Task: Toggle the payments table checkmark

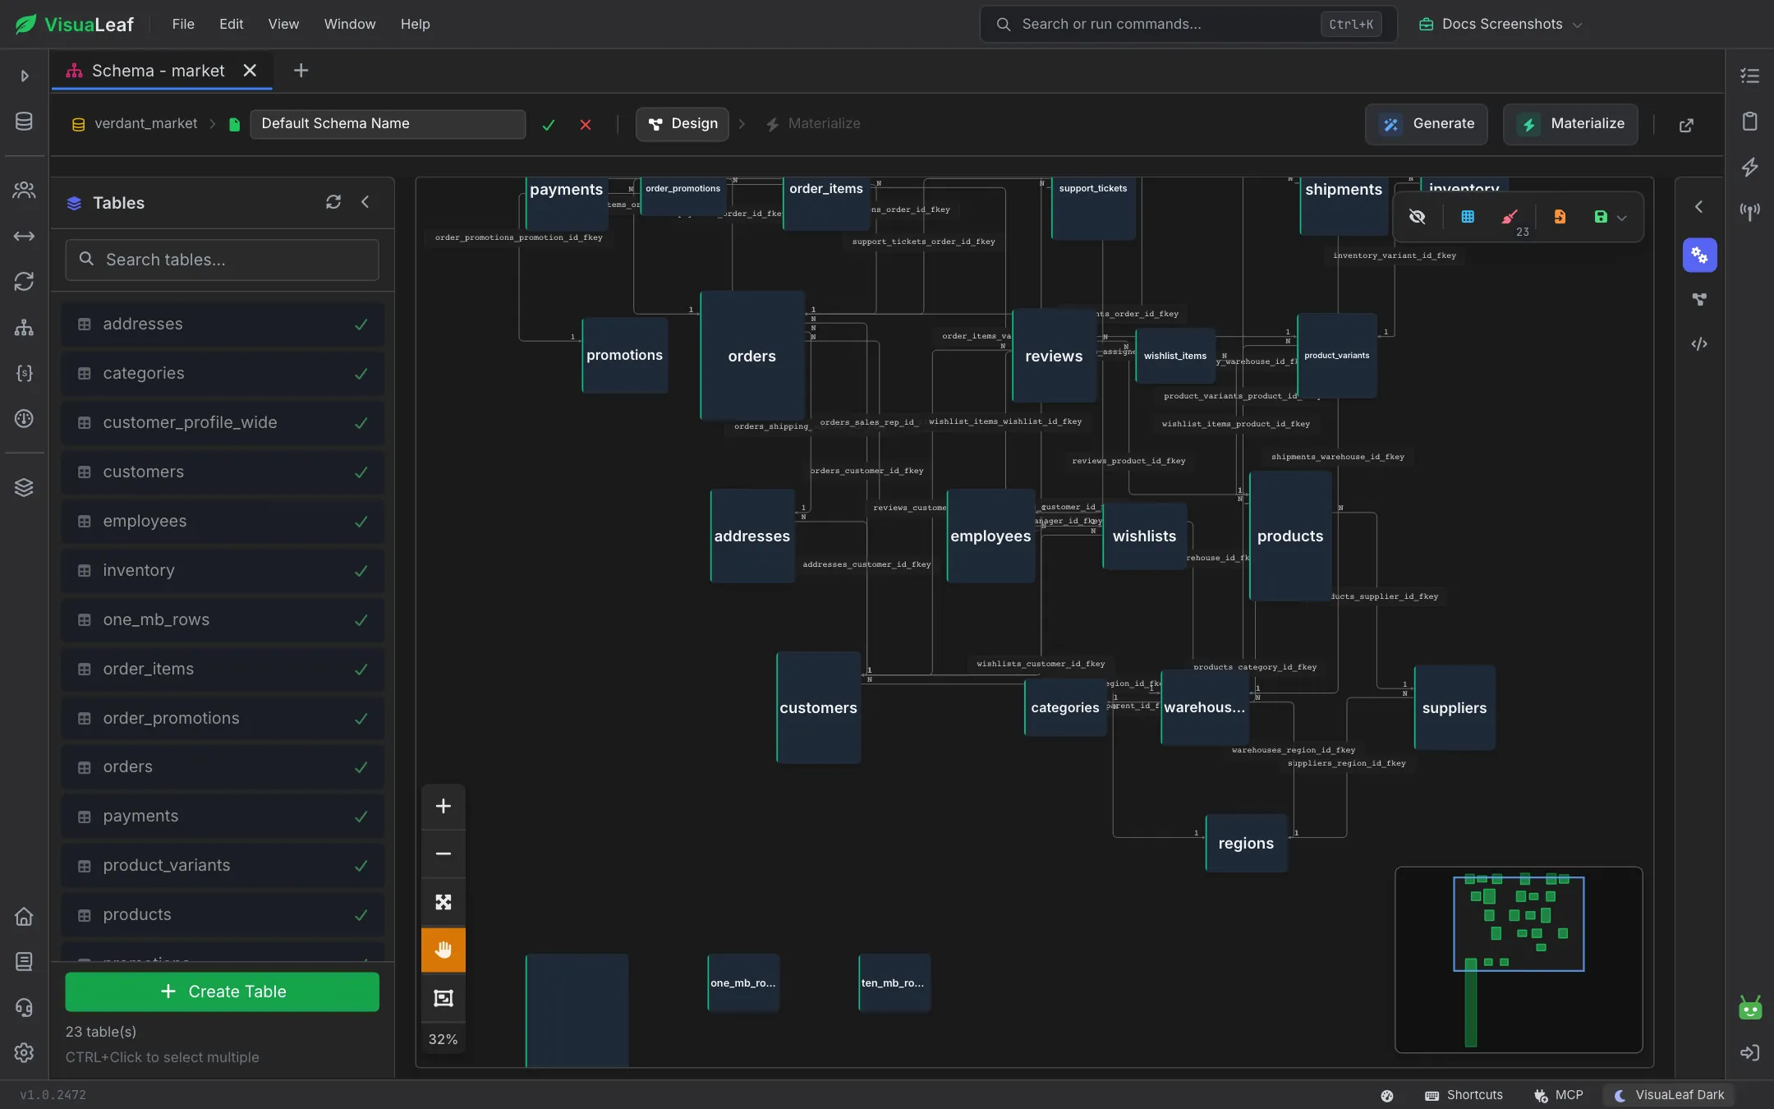Action: click(361, 817)
